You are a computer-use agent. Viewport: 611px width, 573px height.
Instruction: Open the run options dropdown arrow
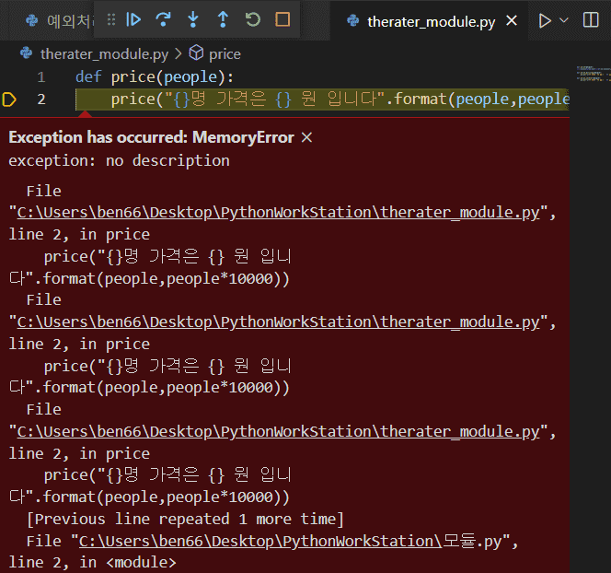pos(563,20)
